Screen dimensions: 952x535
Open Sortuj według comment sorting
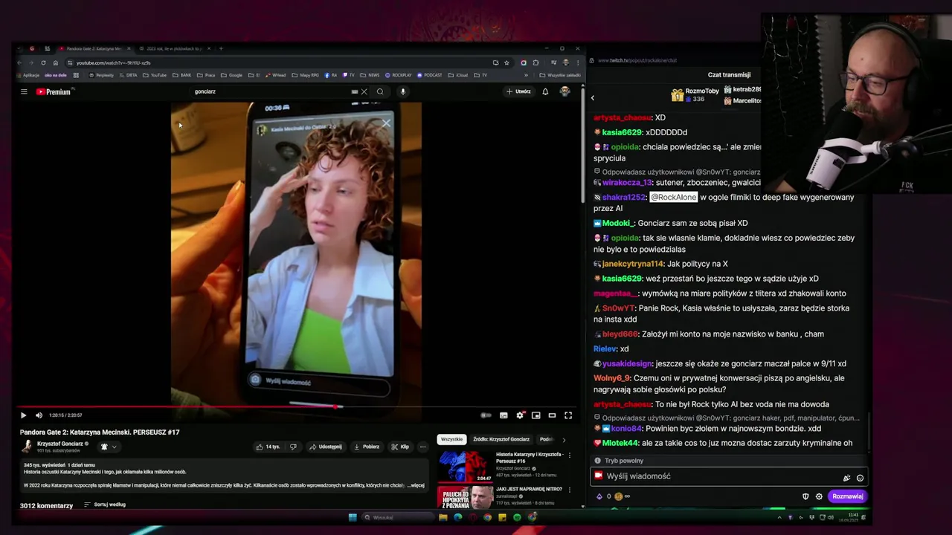coord(105,505)
